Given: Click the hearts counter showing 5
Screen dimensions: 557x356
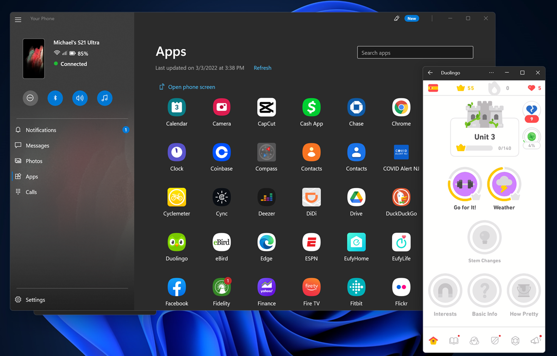Looking at the screenshot, I should pos(534,88).
